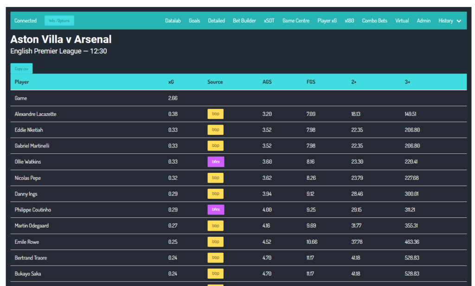Image resolution: width=475 pixels, height=286 pixels.
Task: Select the xSOT menu item
Action: [269, 20]
